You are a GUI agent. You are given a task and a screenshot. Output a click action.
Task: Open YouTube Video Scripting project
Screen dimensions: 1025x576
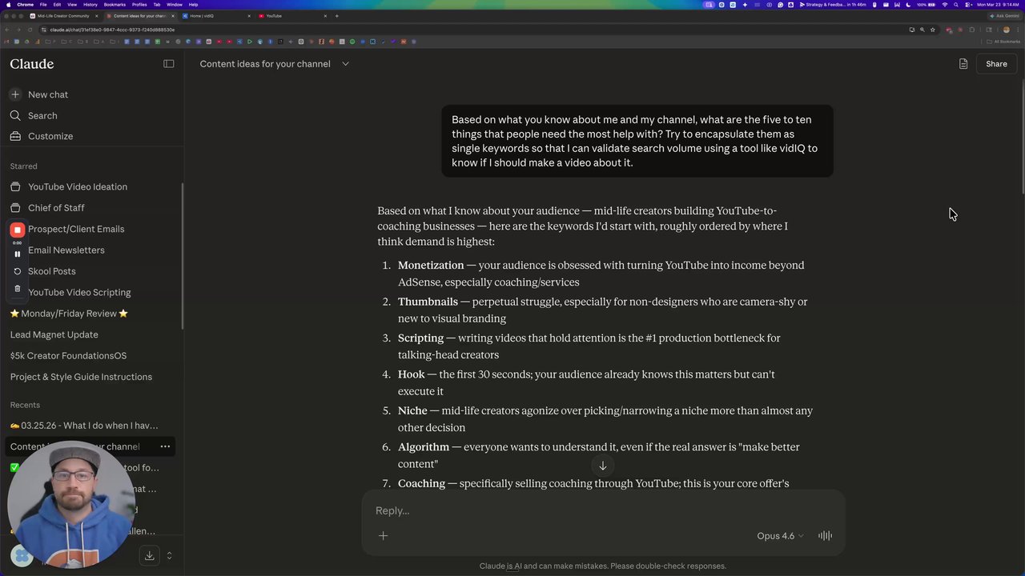(x=79, y=292)
